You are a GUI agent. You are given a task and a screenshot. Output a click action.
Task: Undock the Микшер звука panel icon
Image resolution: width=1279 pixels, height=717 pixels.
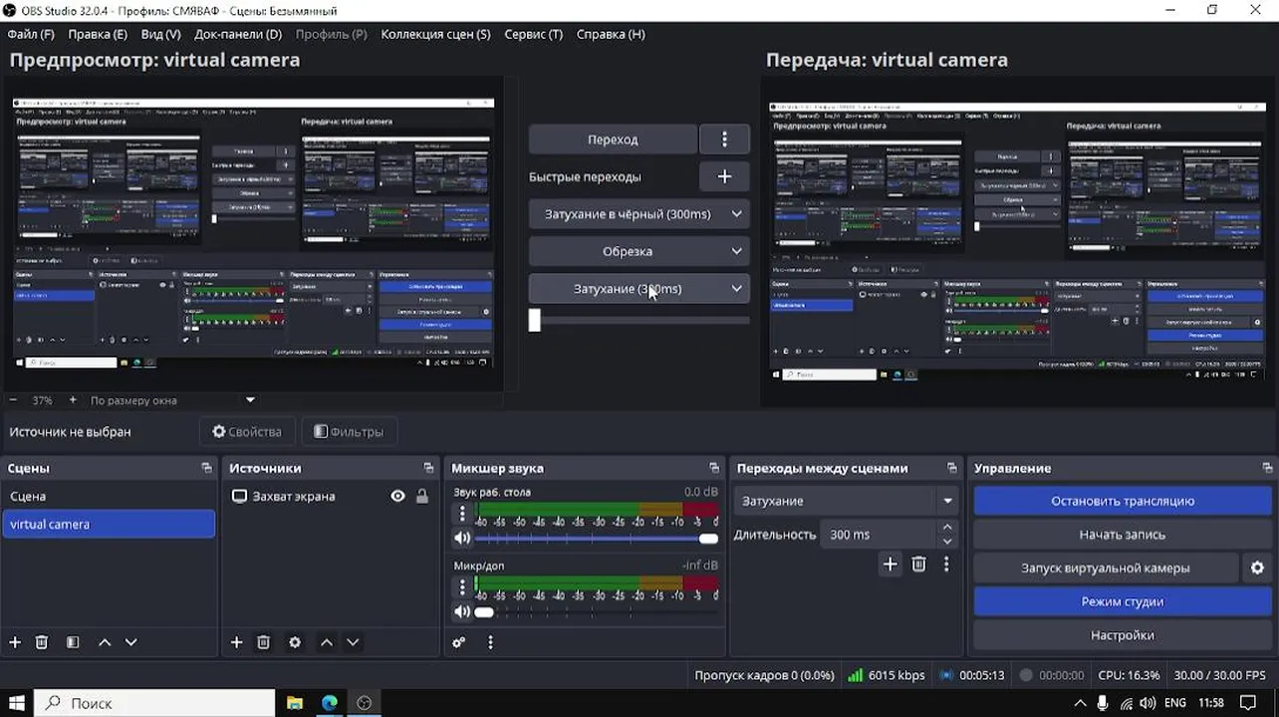coord(714,468)
